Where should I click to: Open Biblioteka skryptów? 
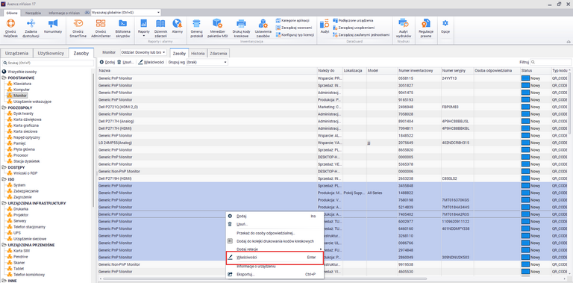[122, 28]
